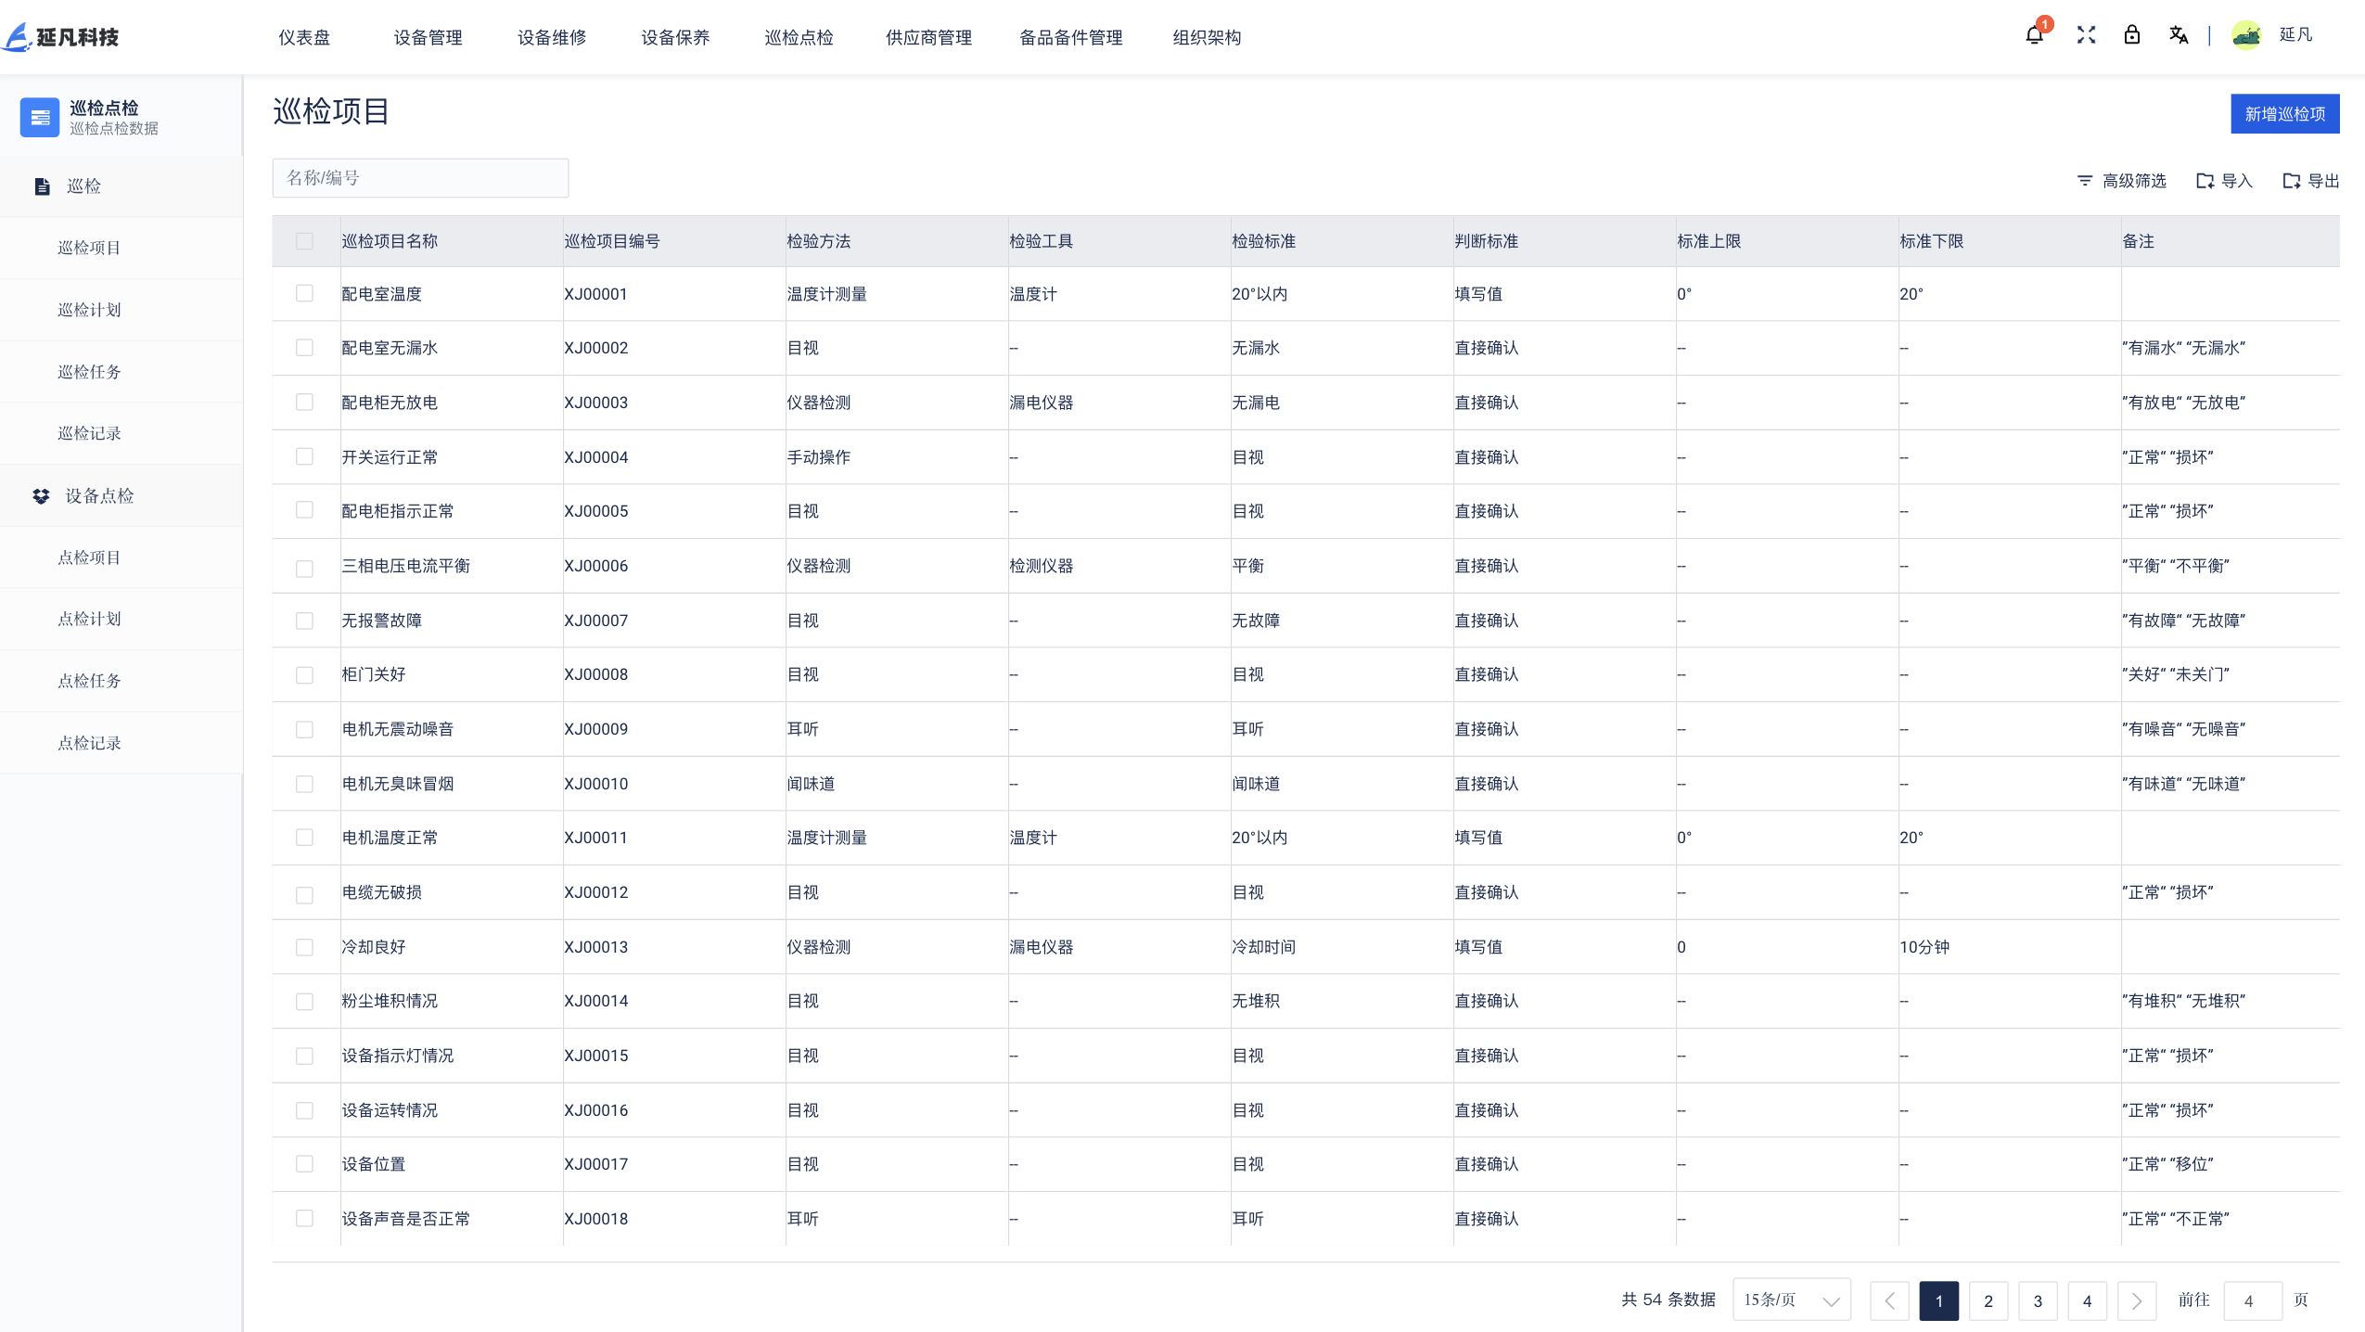Open the 设备维修 menu
The height and width of the screenshot is (1332, 2365).
pyautogui.click(x=551, y=37)
